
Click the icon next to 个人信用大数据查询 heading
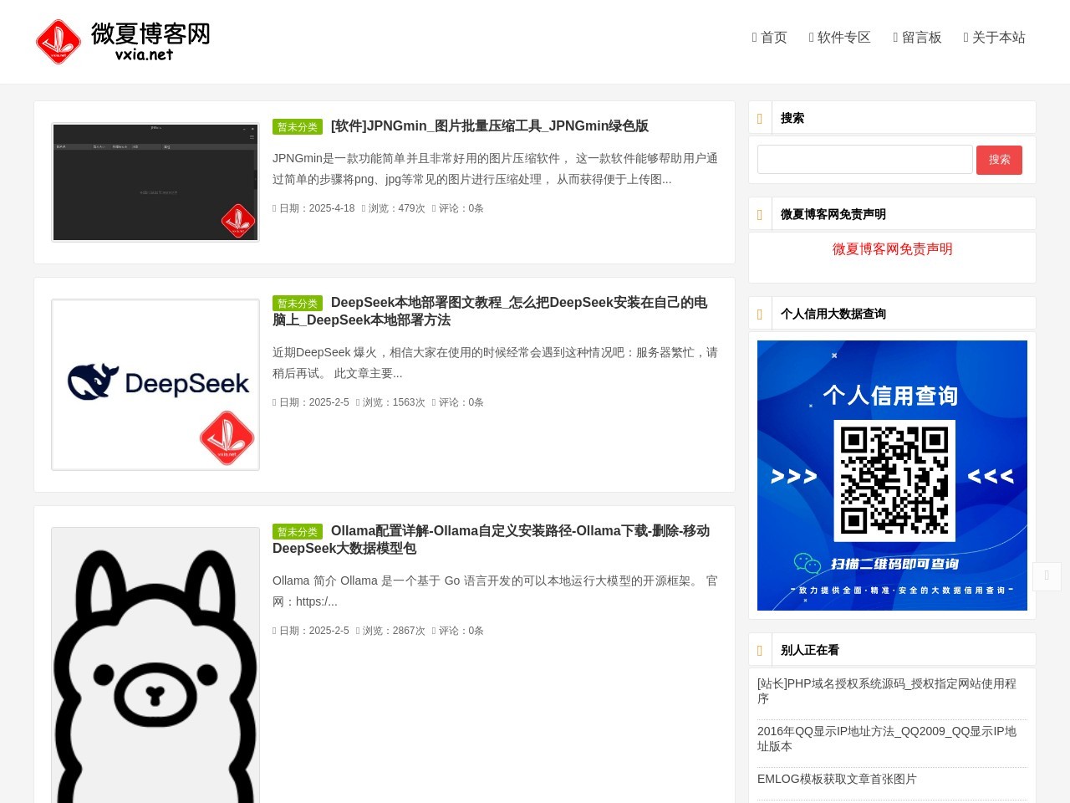click(761, 314)
